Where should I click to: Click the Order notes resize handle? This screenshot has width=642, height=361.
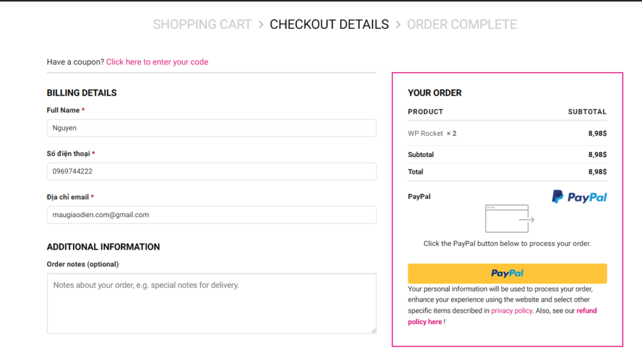[x=373, y=330]
